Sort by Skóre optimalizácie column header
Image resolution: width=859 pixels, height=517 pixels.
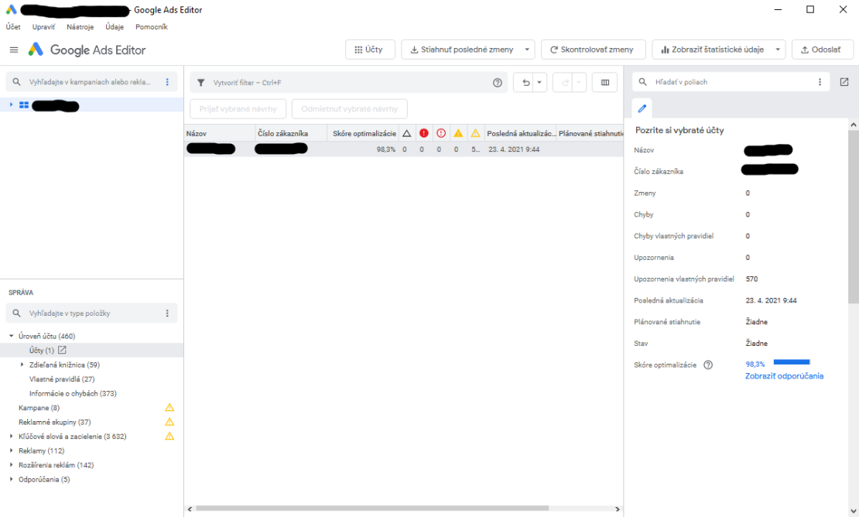click(364, 133)
